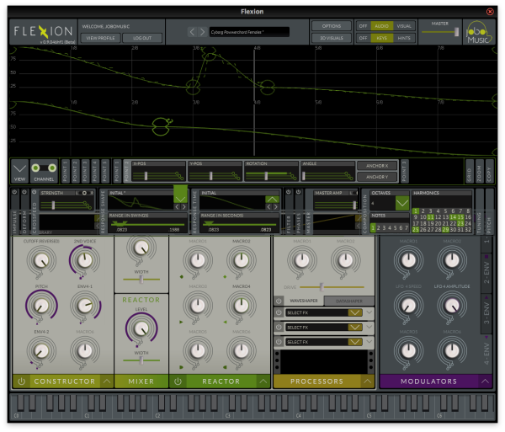Click the Grid vertical button
The height and width of the screenshot is (432, 505).
[x=470, y=172]
